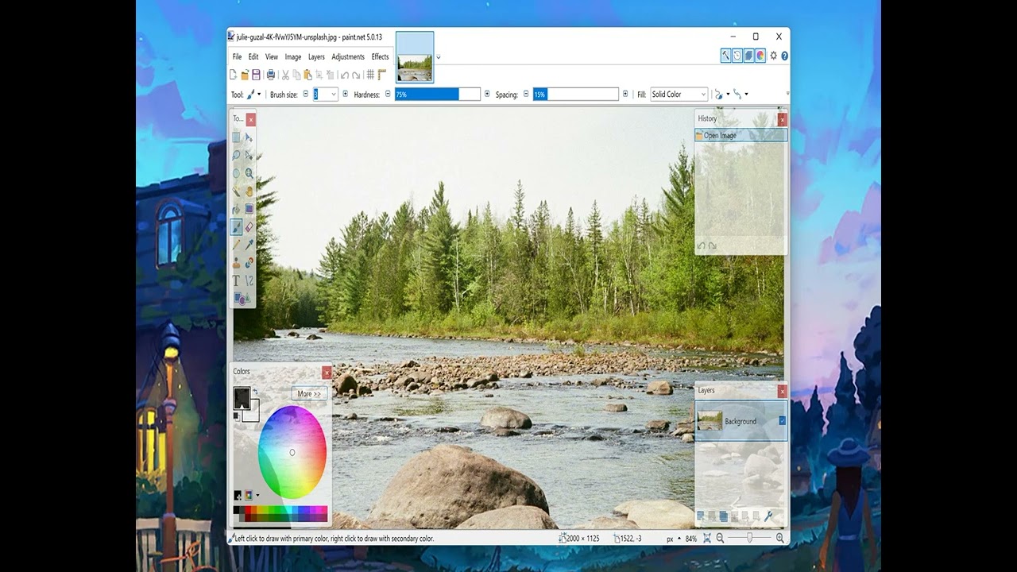
Task: Toggle History window button at top right
Action: pos(737,56)
